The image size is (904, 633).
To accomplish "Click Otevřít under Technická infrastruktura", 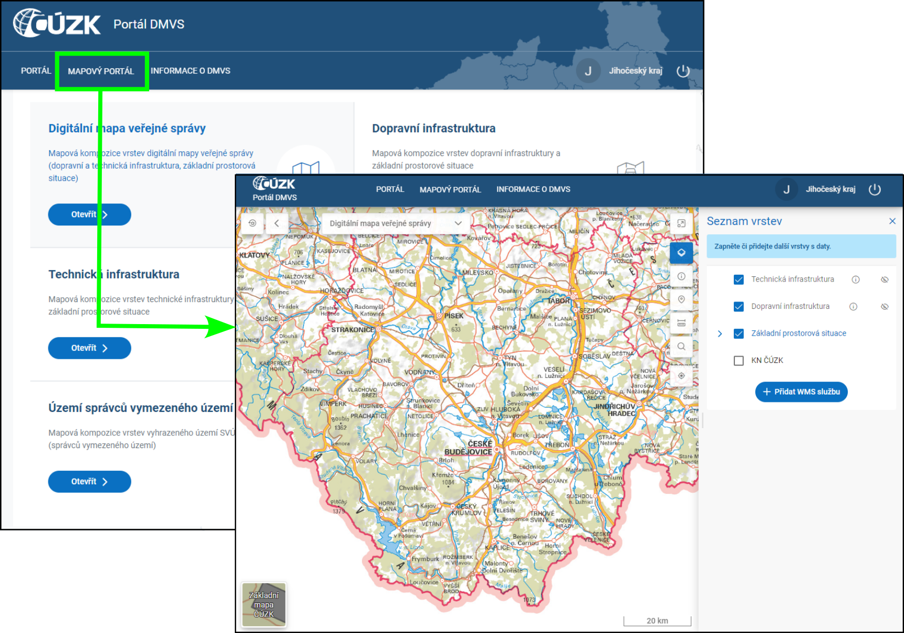I will pyautogui.click(x=89, y=348).
